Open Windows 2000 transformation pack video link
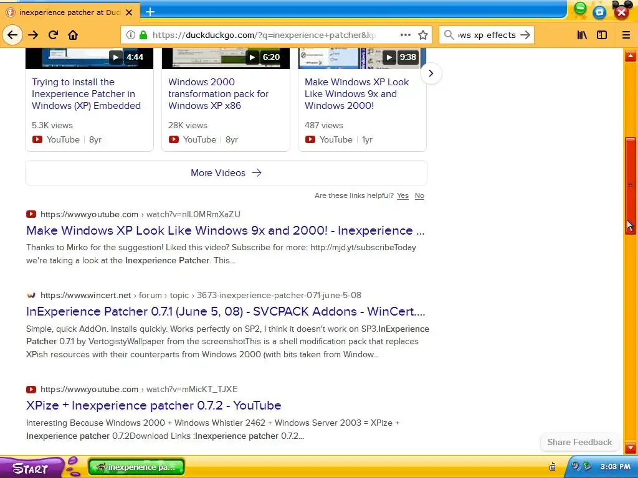This screenshot has height=478, width=638. (219, 94)
